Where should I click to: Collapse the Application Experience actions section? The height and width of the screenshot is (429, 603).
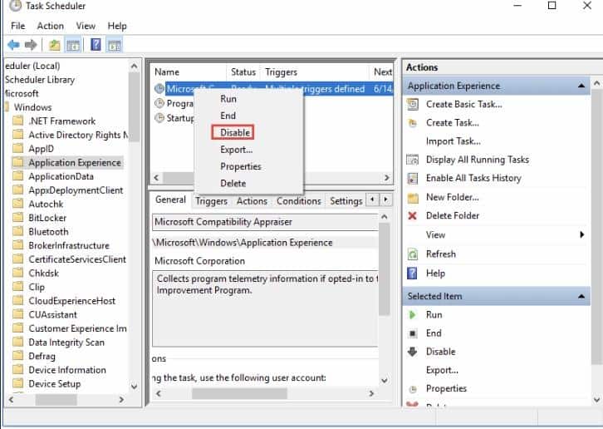coord(581,86)
